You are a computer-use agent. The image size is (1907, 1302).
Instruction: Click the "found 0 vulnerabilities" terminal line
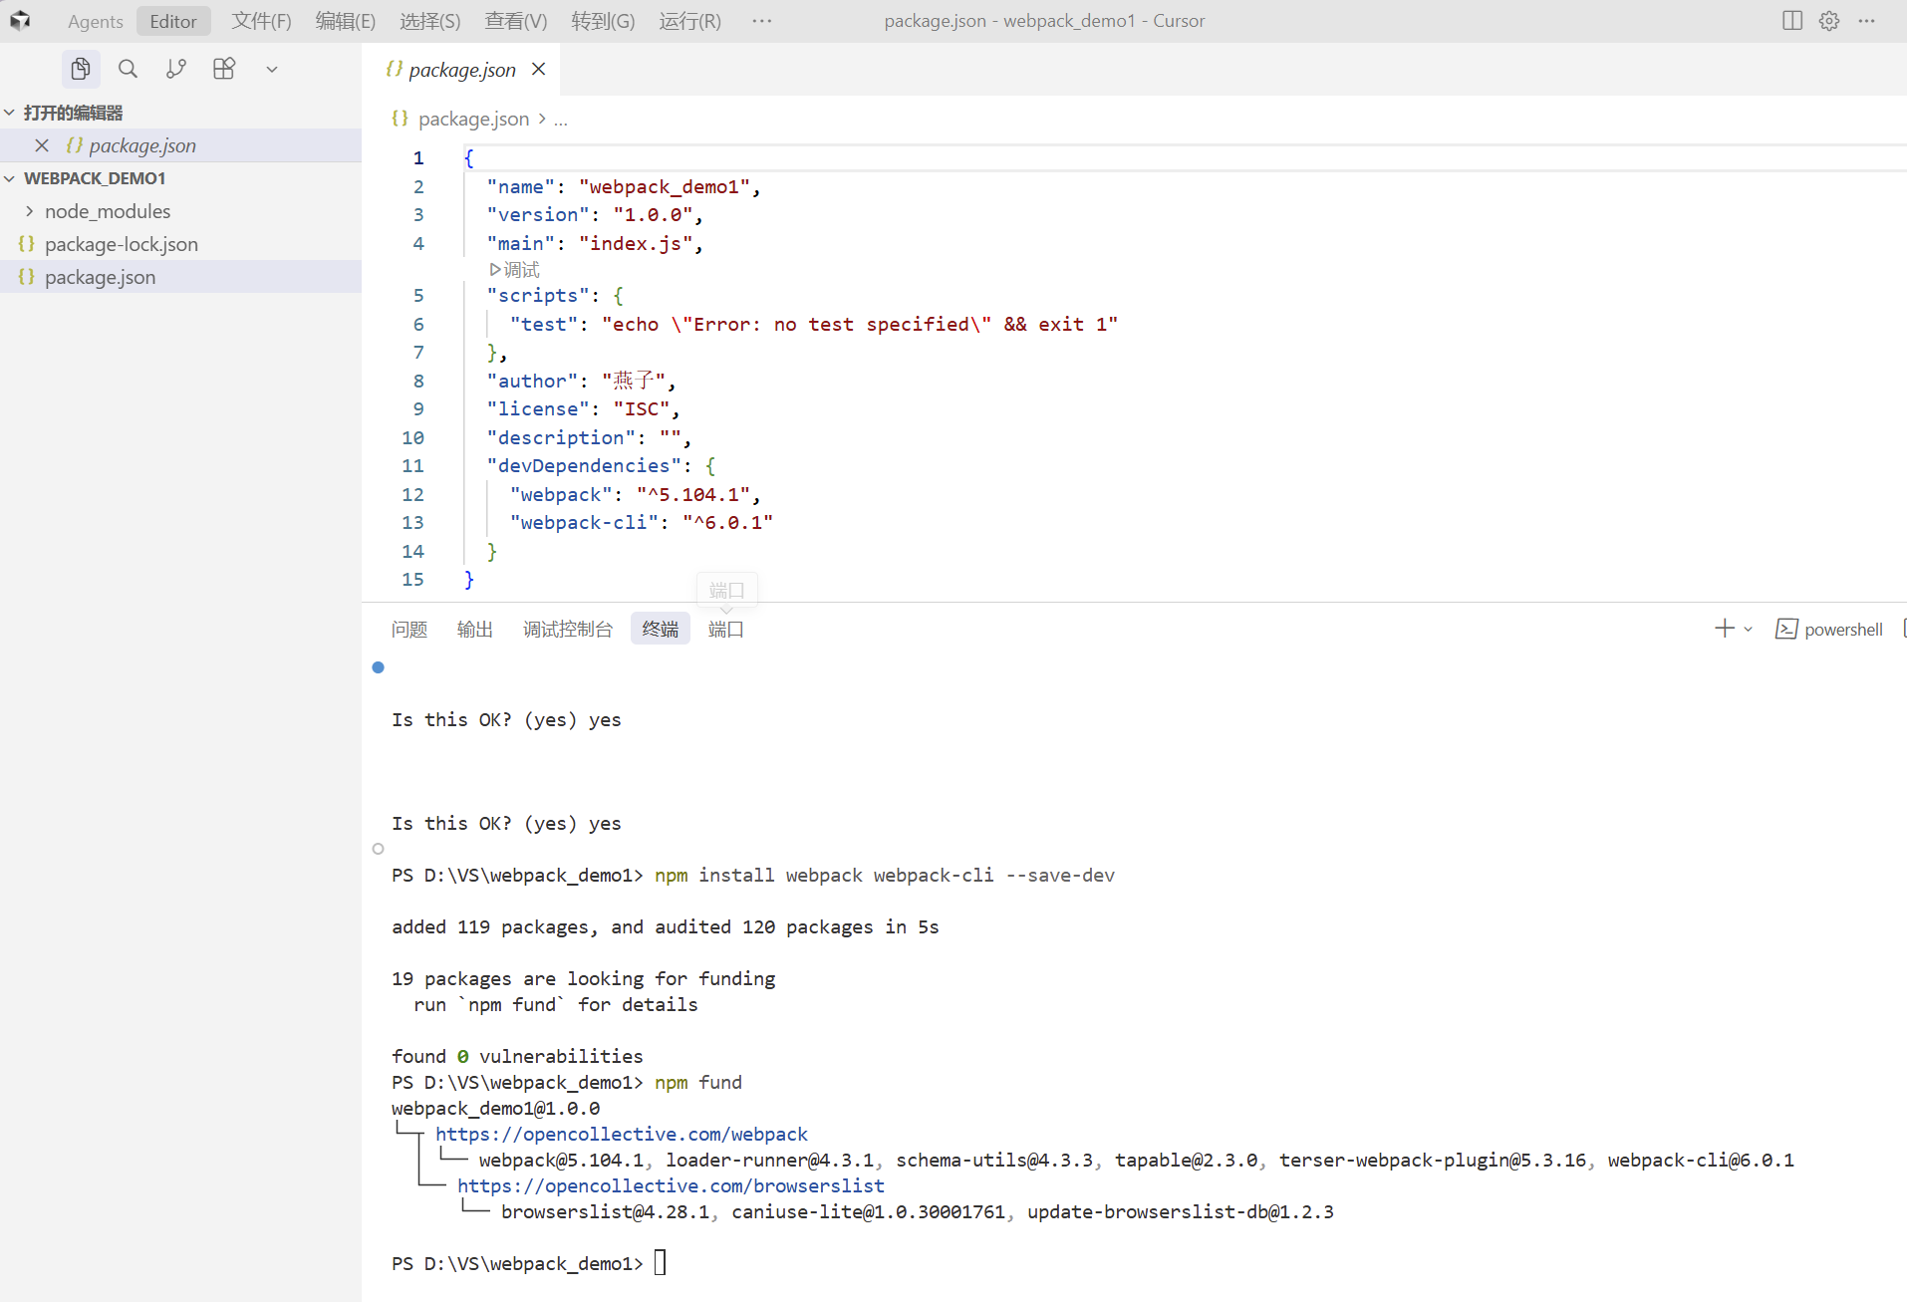pyautogui.click(x=517, y=1056)
